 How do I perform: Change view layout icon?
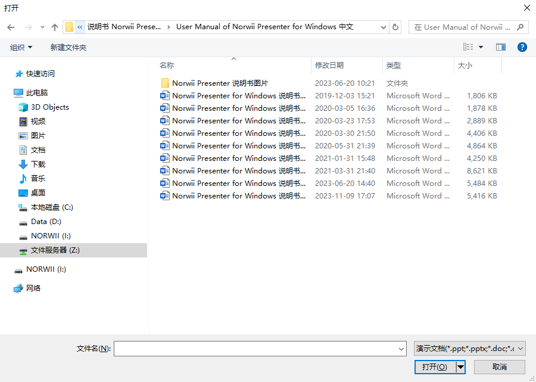pyautogui.click(x=468, y=47)
